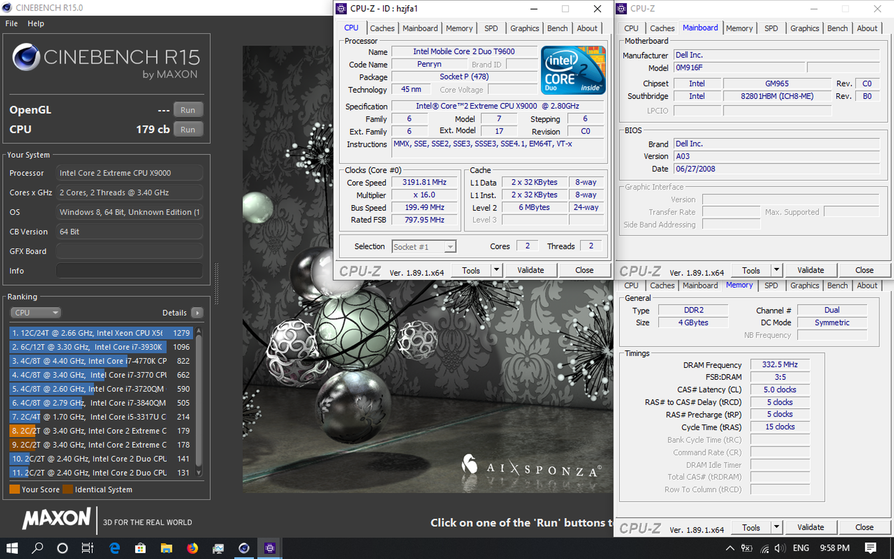Viewport: 894px width, 559px height.
Task: Click ENG language indicator
Action: [800, 548]
